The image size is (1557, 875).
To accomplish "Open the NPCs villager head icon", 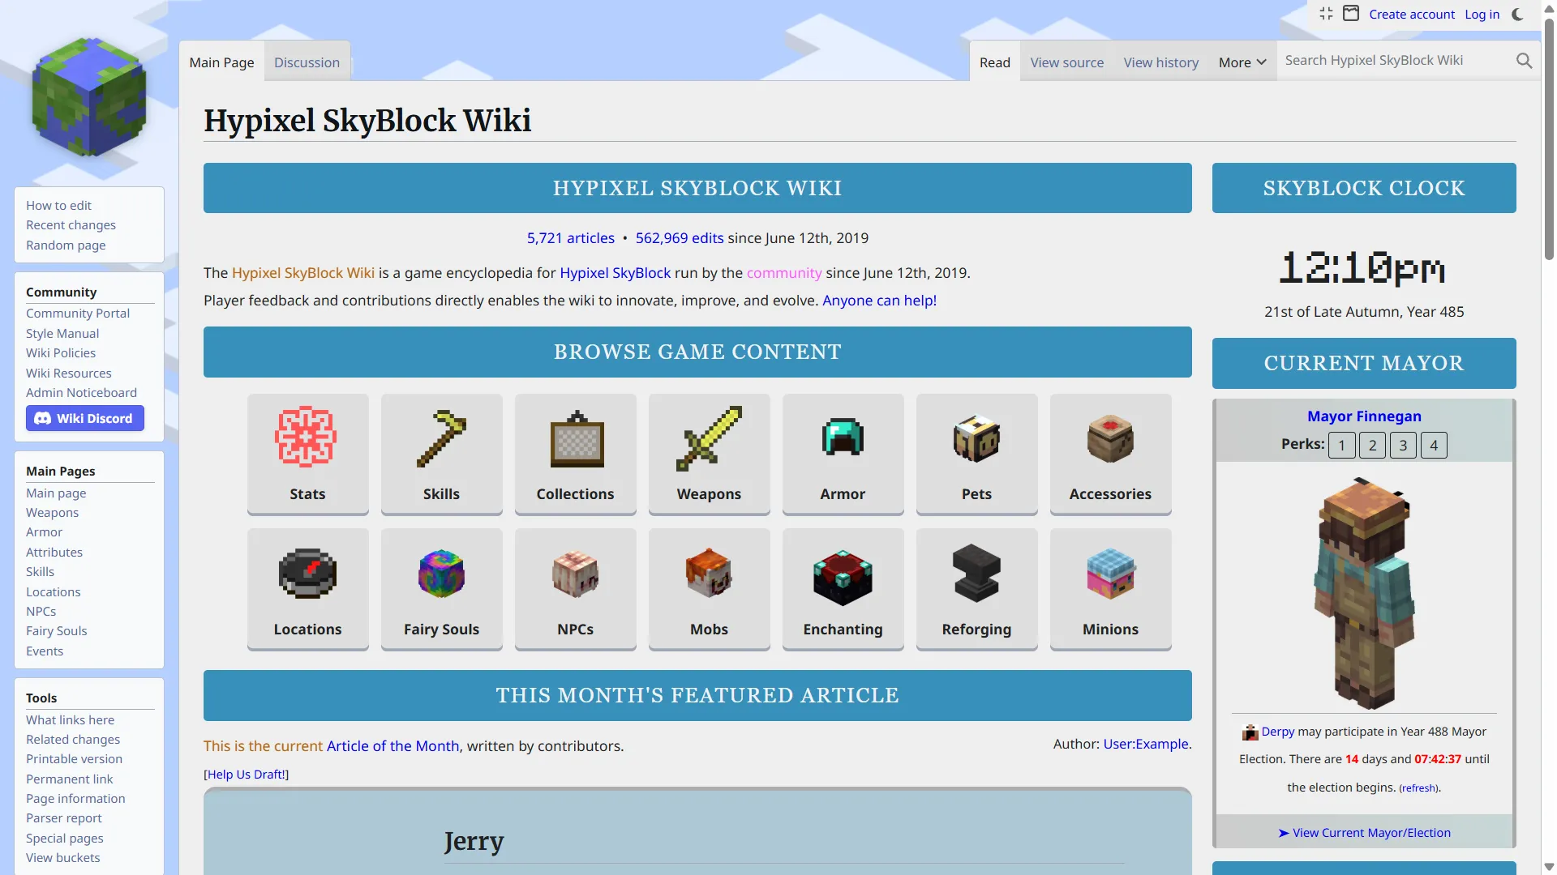I will pos(575,574).
